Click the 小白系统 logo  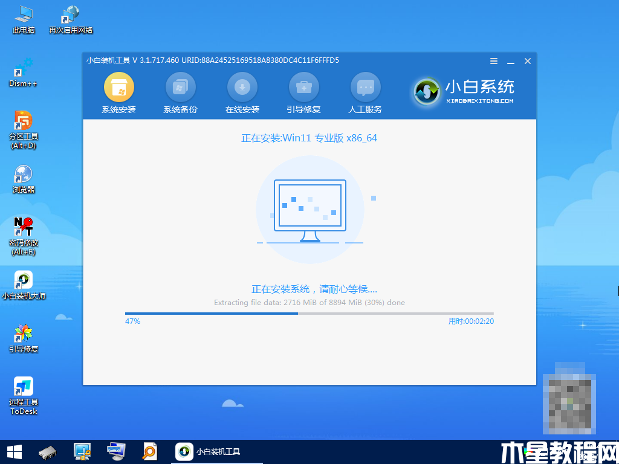point(464,92)
